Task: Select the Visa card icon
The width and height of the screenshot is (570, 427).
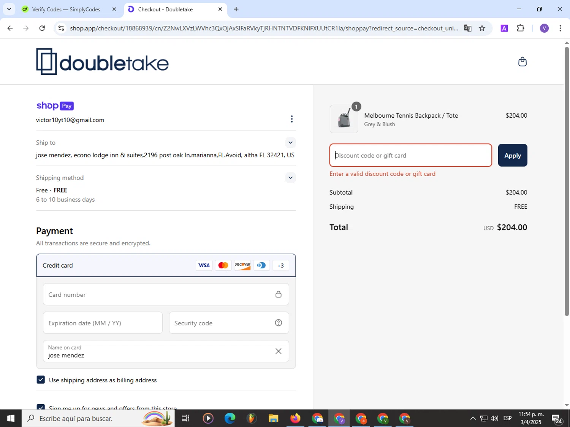Action: pos(204,265)
